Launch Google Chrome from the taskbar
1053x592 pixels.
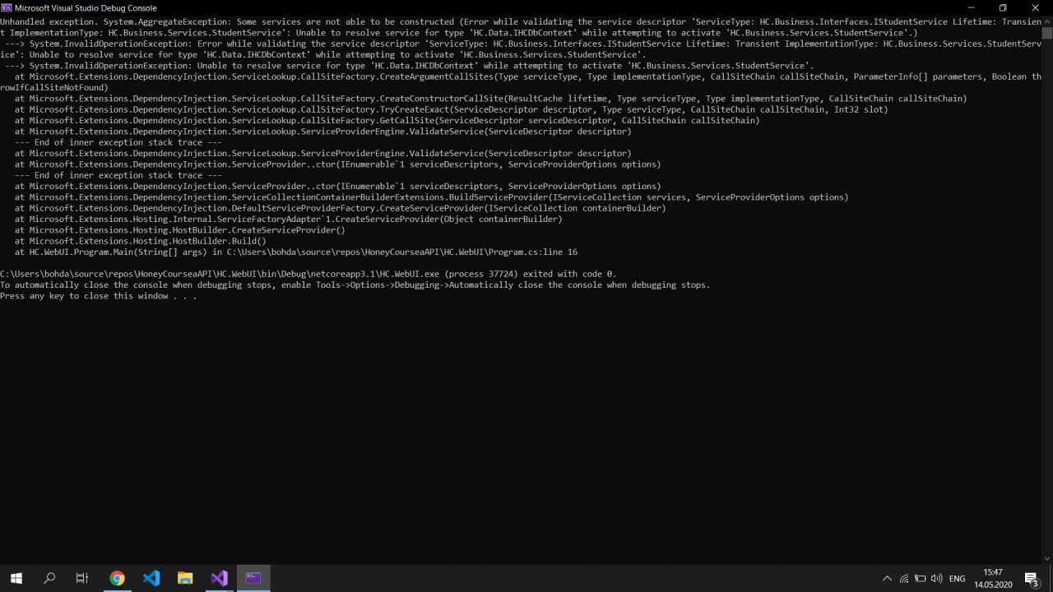[x=117, y=578]
